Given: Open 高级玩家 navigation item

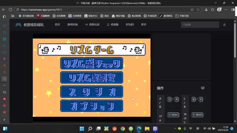Looking at the screenshot, I should click(x=92, y=25).
